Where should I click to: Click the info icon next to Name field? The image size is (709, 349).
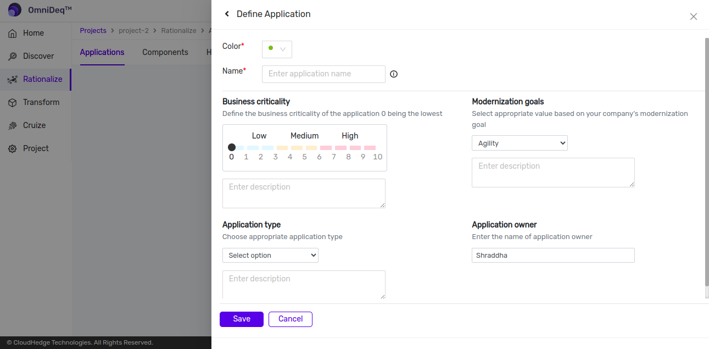394,74
